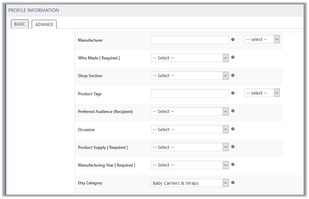Click the Occasion label
Screen dimensions: 309x199
(x=86, y=129)
